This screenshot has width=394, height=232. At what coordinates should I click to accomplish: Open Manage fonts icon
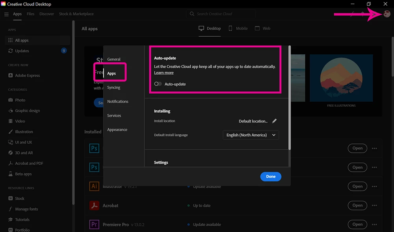click(11, 209)
